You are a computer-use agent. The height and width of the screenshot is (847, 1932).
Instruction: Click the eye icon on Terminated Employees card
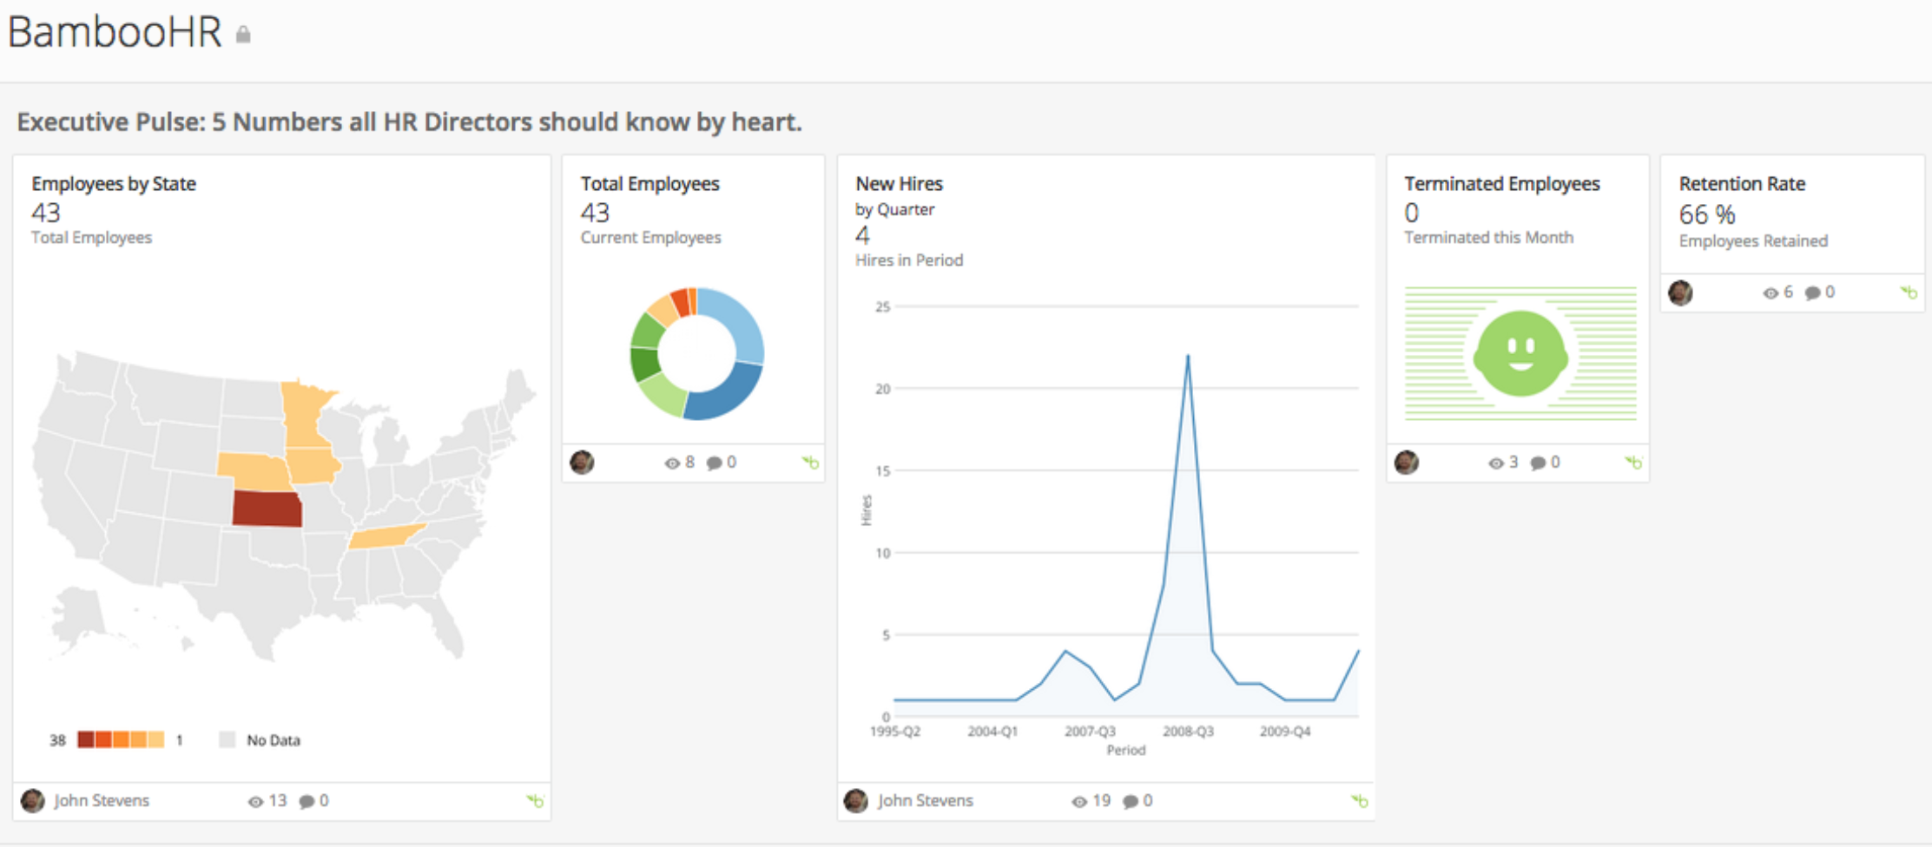pyautogui.click(x=1495, y=463)
